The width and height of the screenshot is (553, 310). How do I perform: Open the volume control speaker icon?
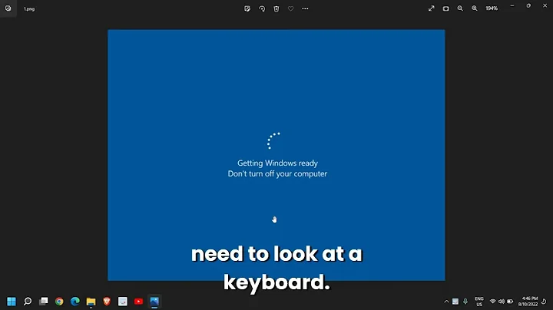(501, 302)
